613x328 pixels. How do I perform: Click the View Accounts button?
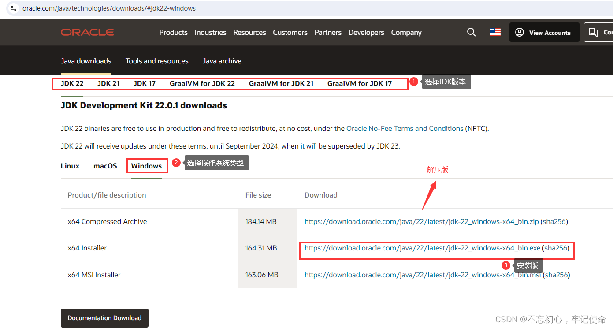(x=544, y=32)
